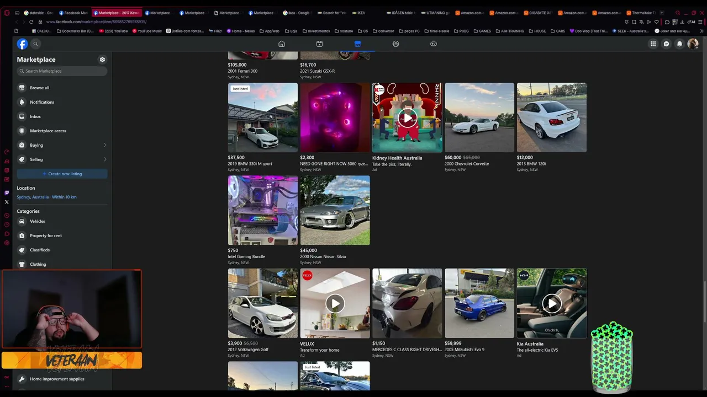
Task: Click the Opera menu logo
Action: point(7,13)
